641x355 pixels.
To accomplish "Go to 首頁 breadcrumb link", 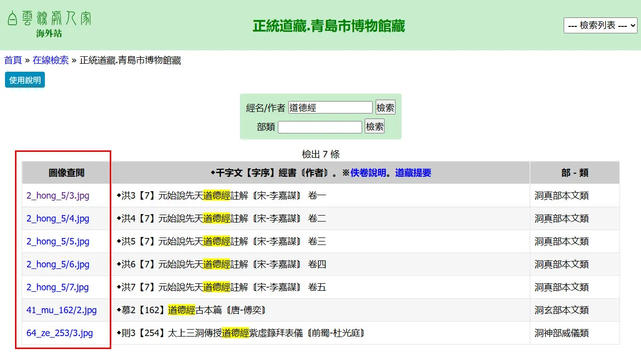I will tap(13, 60).
